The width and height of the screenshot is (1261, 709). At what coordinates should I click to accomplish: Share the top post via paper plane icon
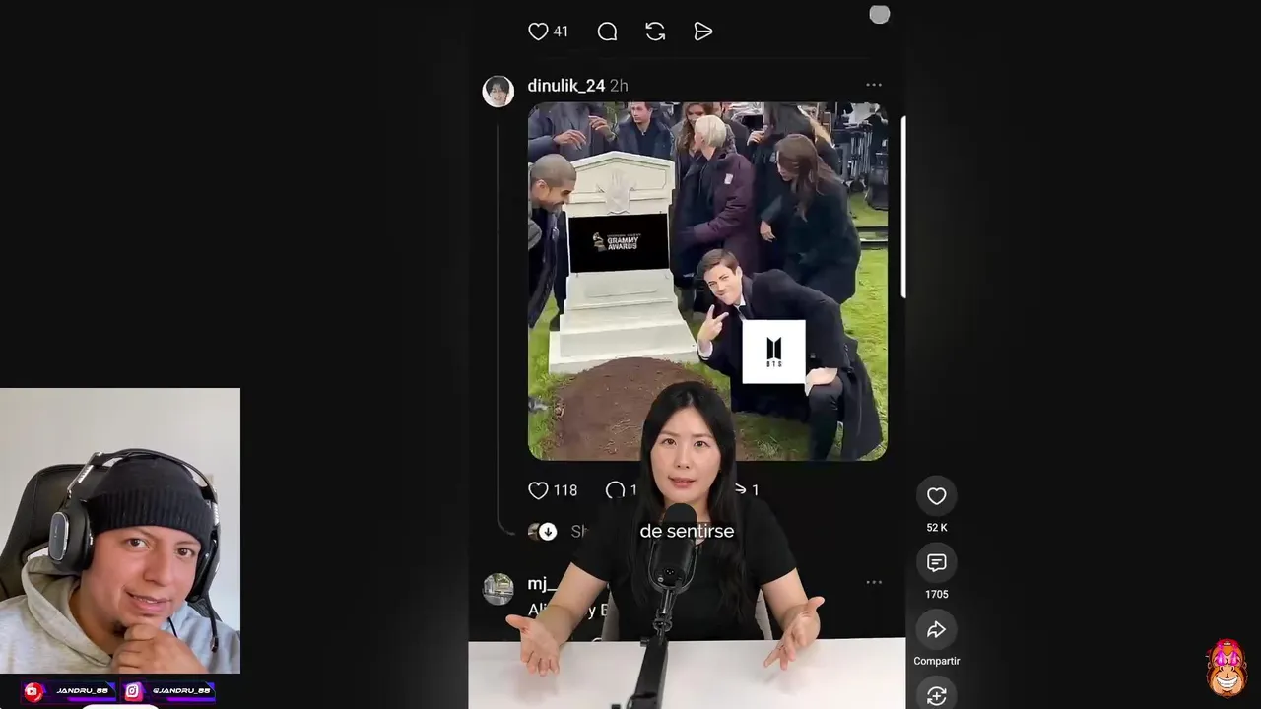pyautogui.click(x=703, y=32)
